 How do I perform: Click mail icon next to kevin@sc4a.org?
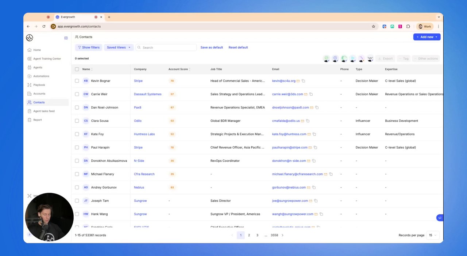[298, 81]
